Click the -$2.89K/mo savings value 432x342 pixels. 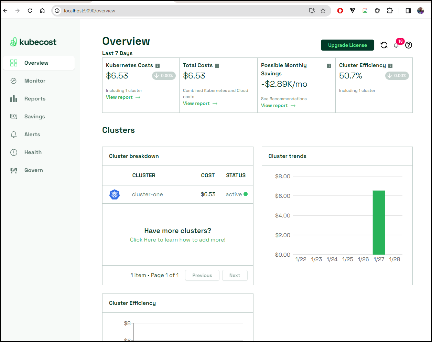[284, 84]
